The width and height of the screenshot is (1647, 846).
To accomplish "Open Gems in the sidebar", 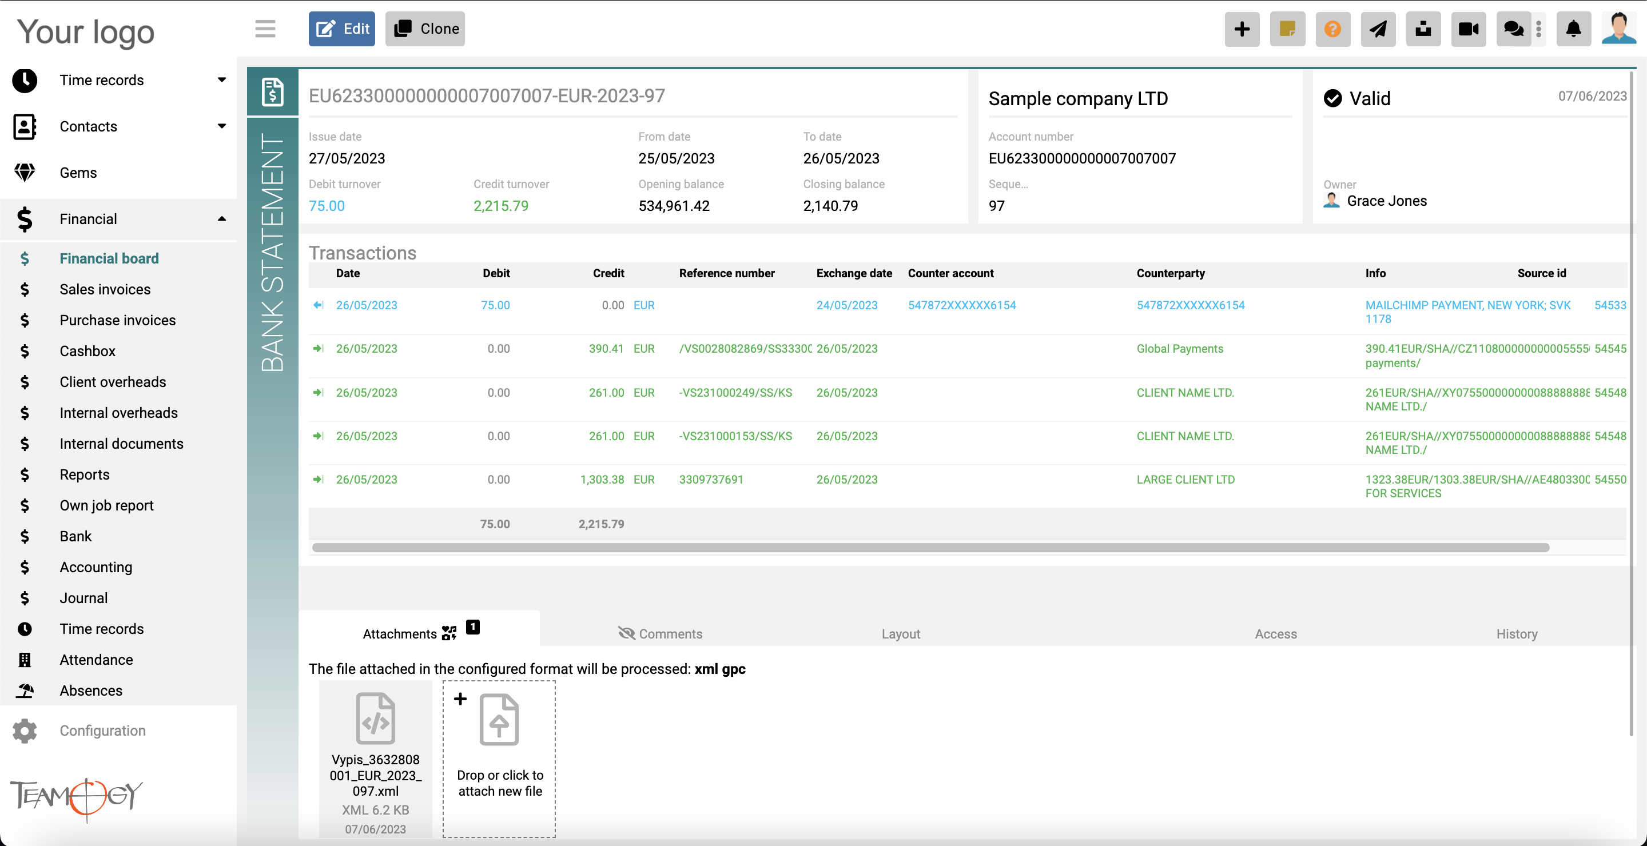I will click(x=78, y=173).
